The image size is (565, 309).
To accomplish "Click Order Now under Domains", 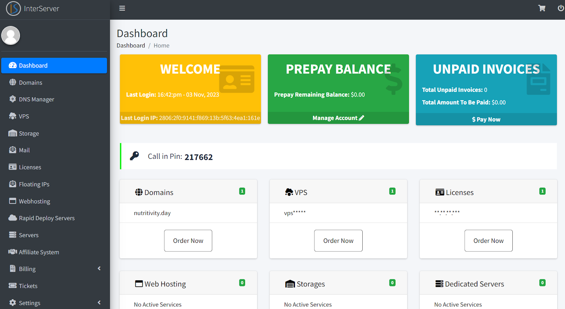I will (188, 241).
